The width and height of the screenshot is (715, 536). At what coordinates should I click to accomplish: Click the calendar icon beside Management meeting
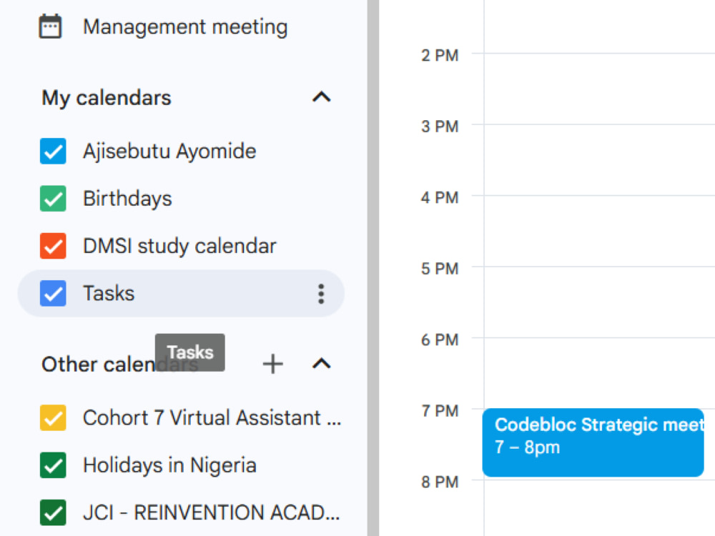pyautogui.click(x=50, y=26)
